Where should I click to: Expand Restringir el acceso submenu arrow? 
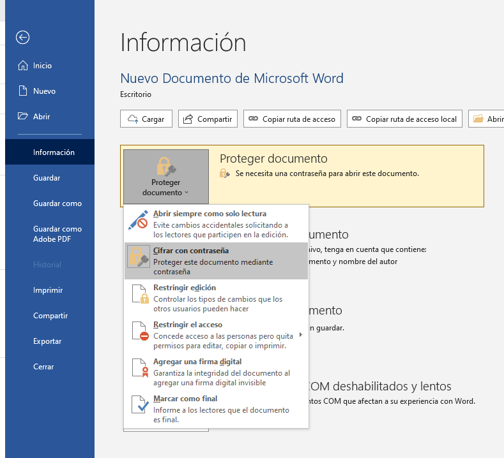click(300, 335)
